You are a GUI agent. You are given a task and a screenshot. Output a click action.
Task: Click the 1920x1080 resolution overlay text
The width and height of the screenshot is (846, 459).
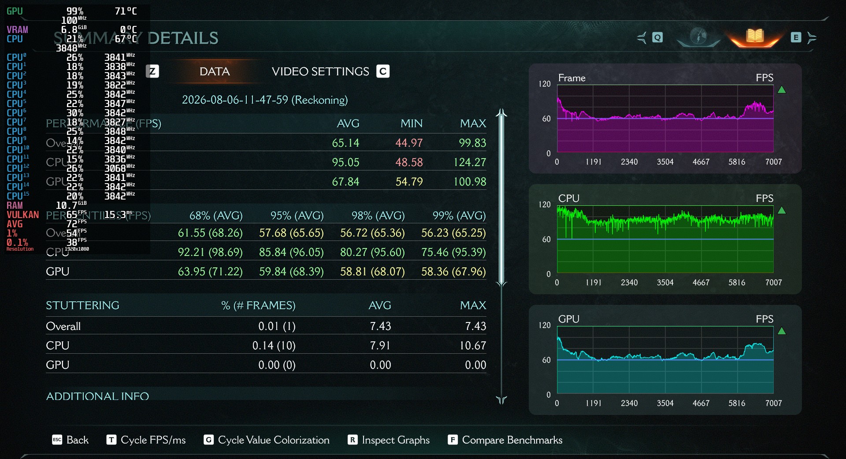[77, 249]
